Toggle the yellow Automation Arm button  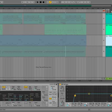[x=50, y=2]
